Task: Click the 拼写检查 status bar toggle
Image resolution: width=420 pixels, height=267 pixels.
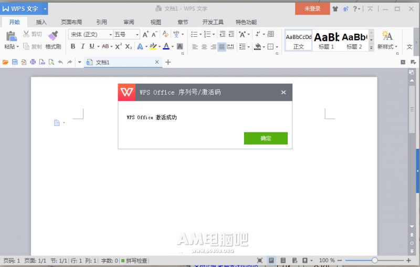Action: click(134, 261)
